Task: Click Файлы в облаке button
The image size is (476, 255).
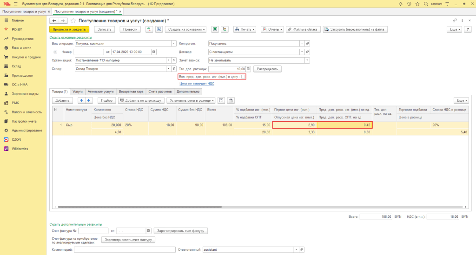Action: pos(303,29)
